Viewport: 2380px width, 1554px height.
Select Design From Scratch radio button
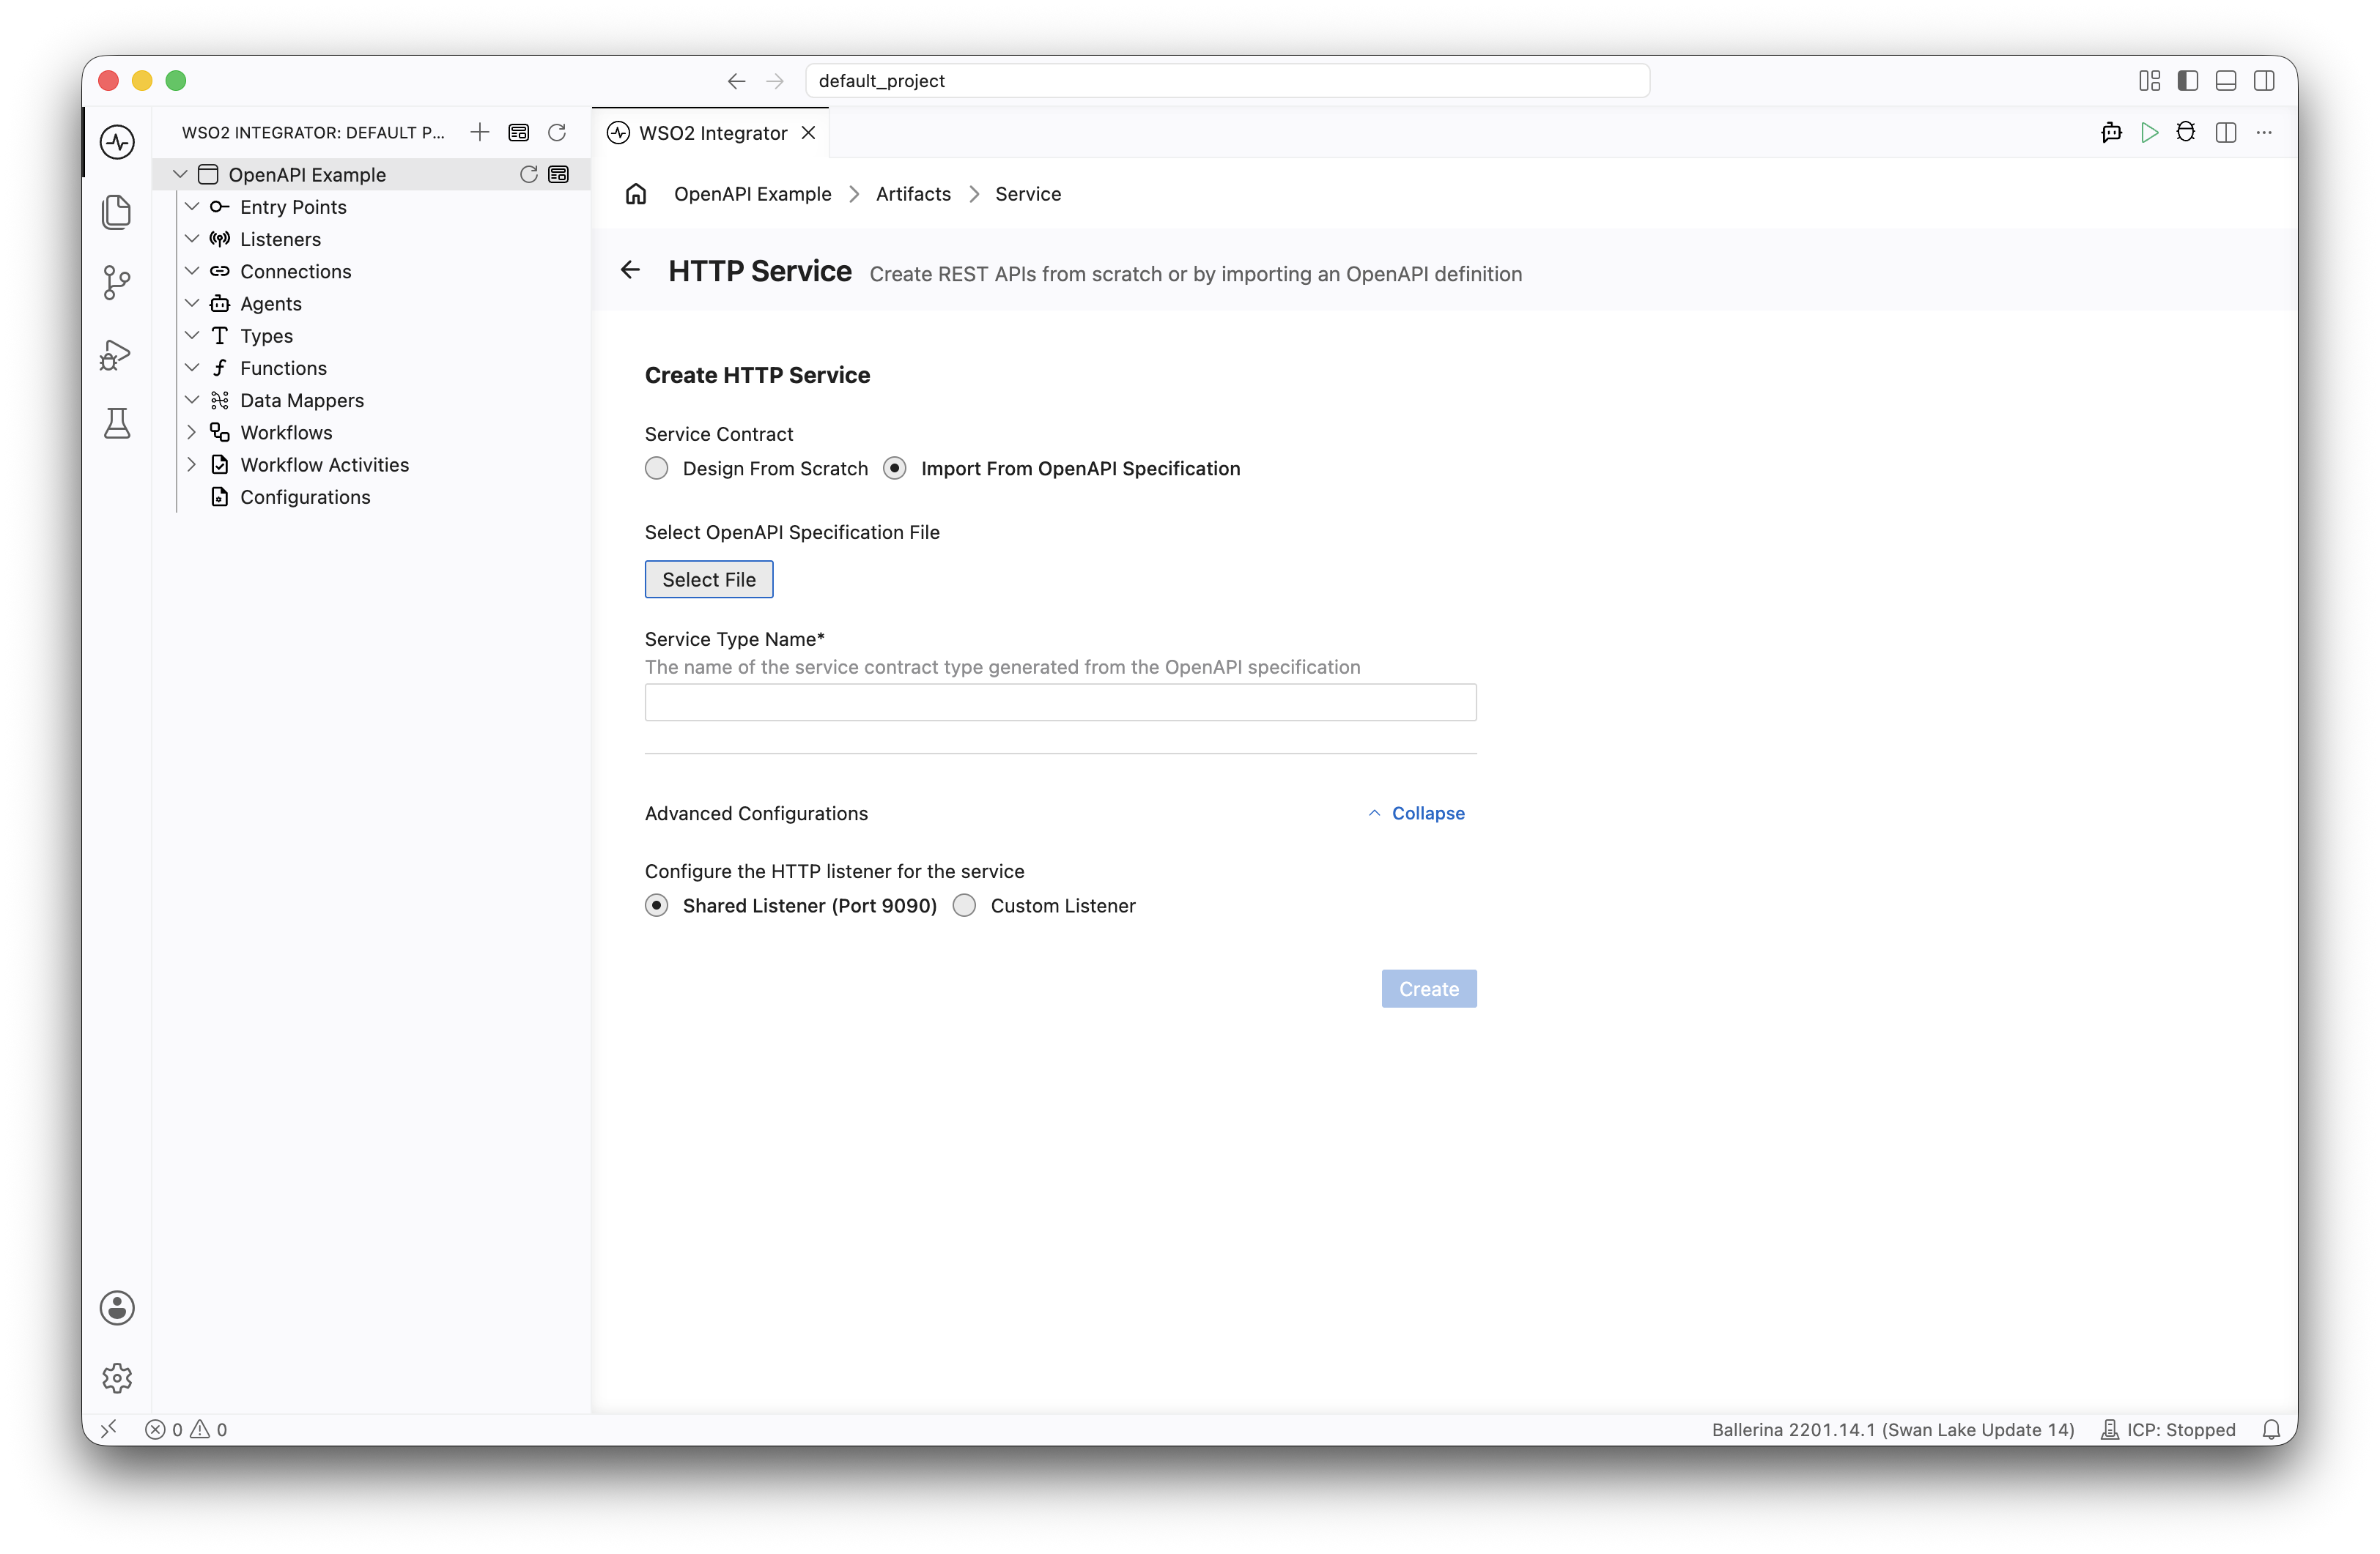point(656,469)
